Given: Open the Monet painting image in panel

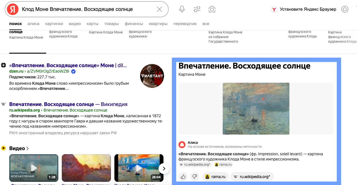Looking at the screenshot, I should point(256,108).
